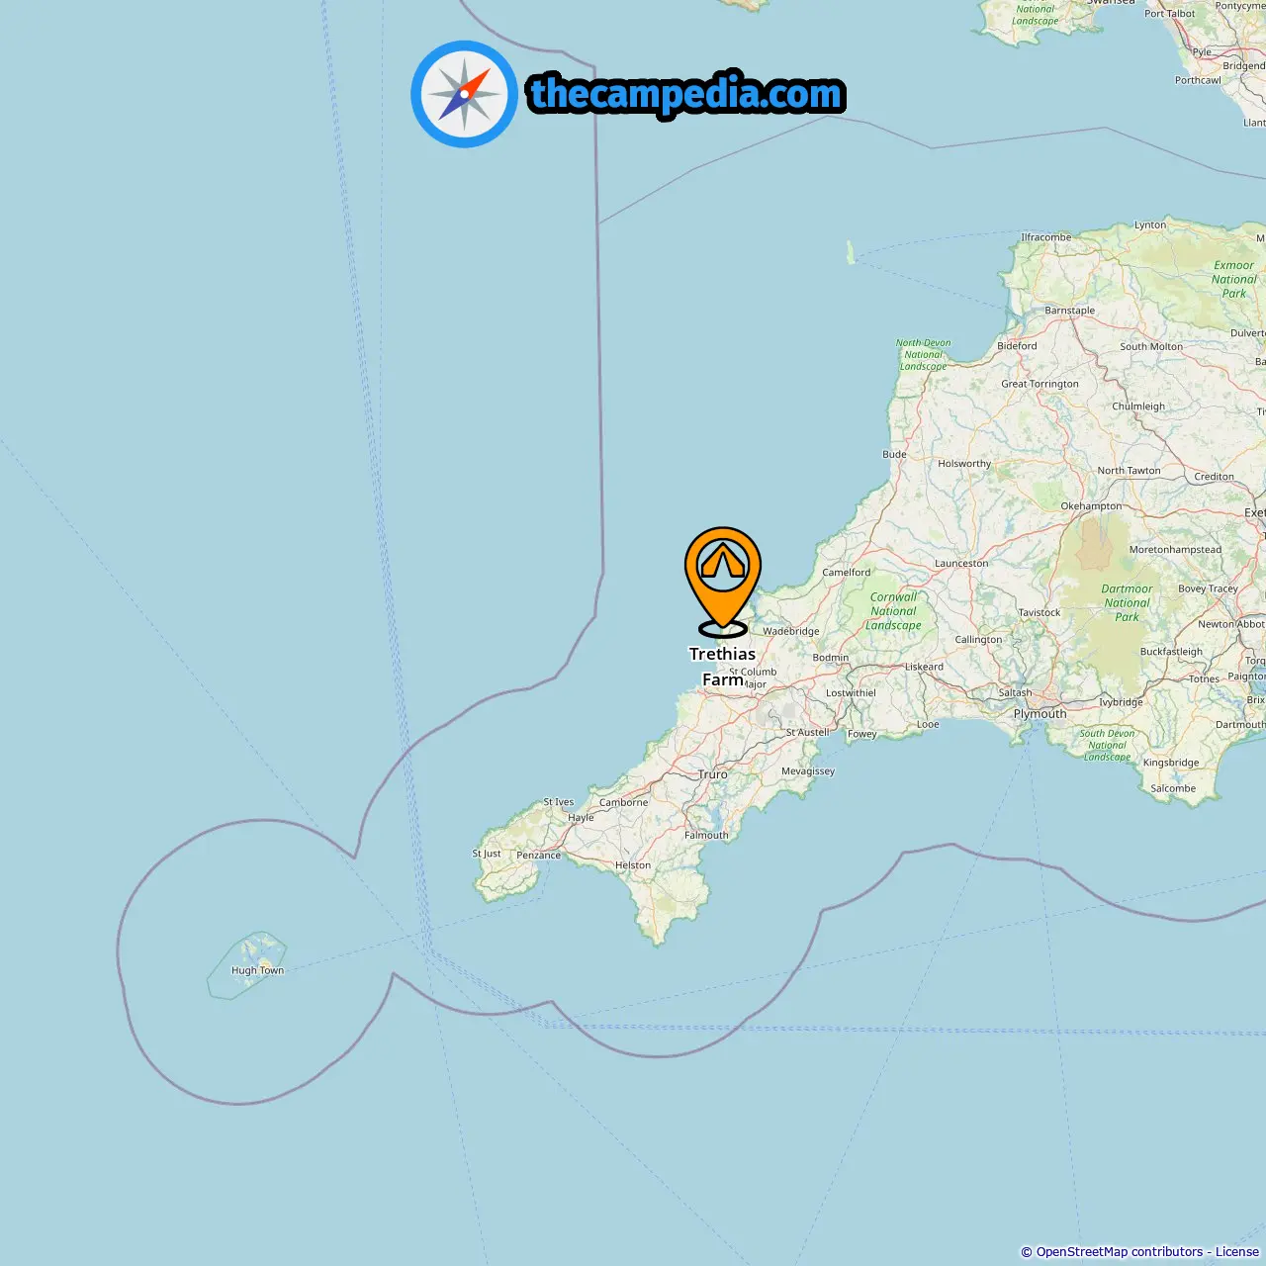Click the orange Trethias Farm tent marker
This screenshot has height=1266, width=1266.
click(723, 581)
